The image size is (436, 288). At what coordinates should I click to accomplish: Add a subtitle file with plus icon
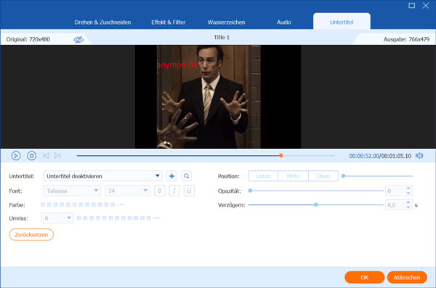tap(171, 176)
